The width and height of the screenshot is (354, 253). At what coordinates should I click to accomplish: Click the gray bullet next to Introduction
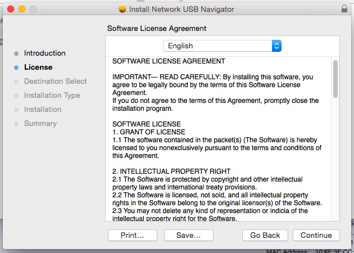[16, 53]
